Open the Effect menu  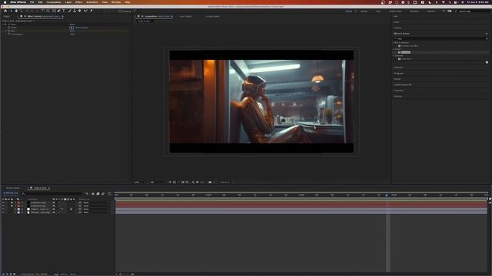78,2
